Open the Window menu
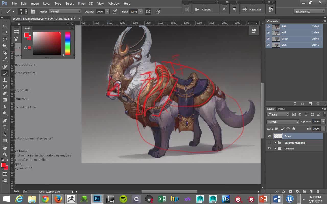Screen dimensions: 327x204 (114, 4)
